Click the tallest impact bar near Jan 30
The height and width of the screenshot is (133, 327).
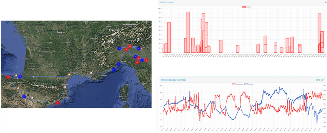(188, 32)
